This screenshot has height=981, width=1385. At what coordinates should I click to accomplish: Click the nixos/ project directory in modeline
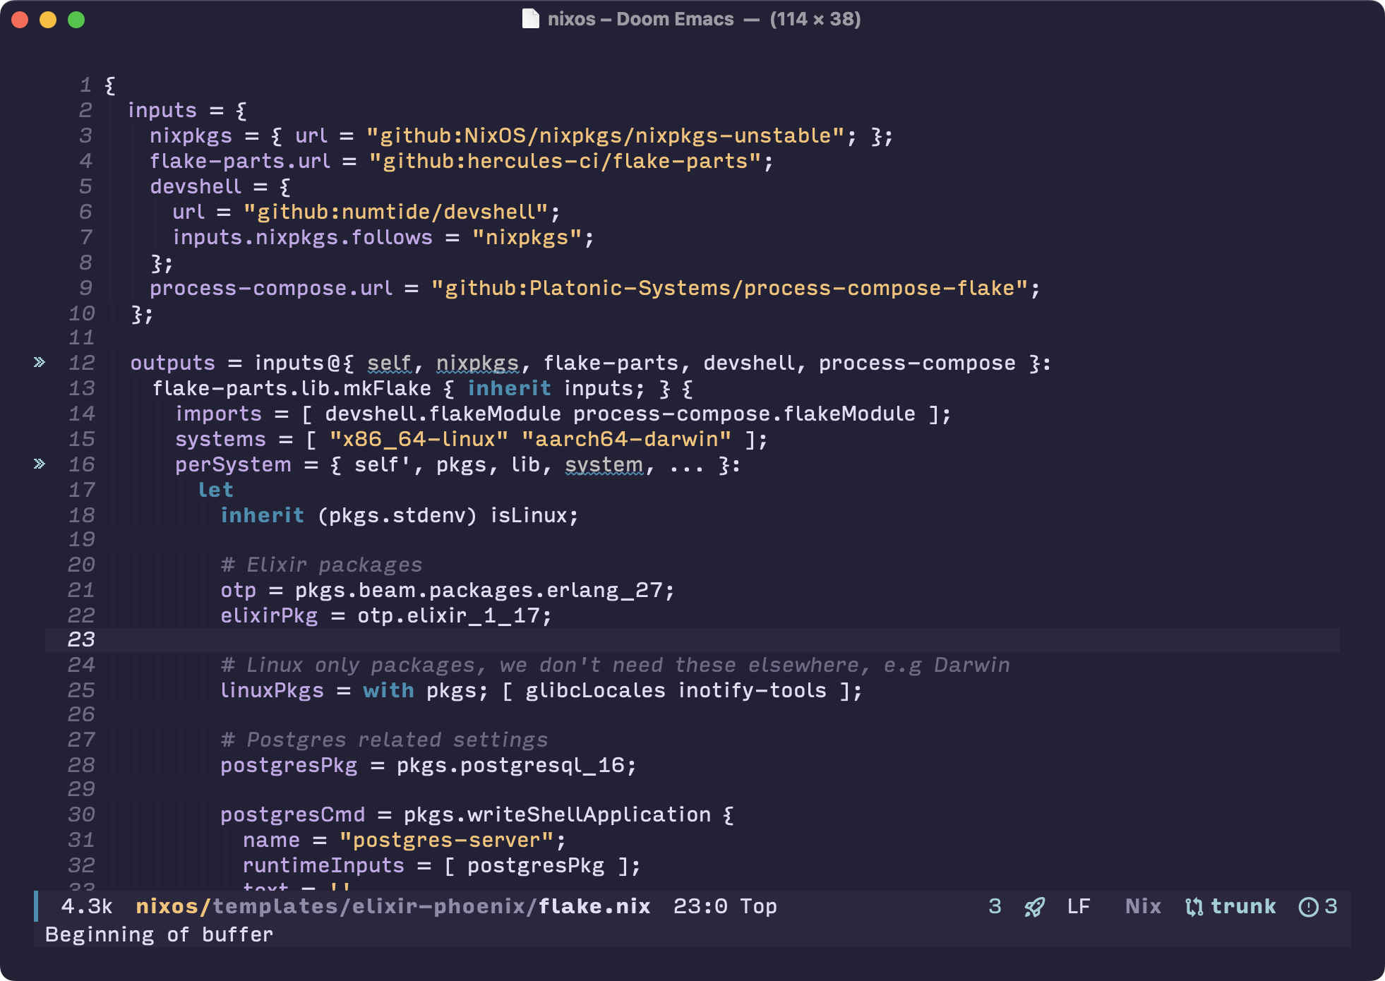174,907
